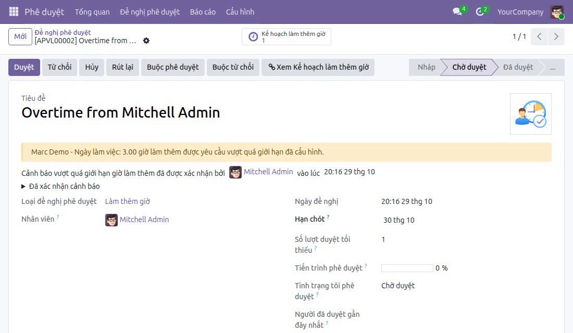The height and width of the screenshot is (333, 573).
Task: Click the Từ chối button
Action: pos(59,67)
